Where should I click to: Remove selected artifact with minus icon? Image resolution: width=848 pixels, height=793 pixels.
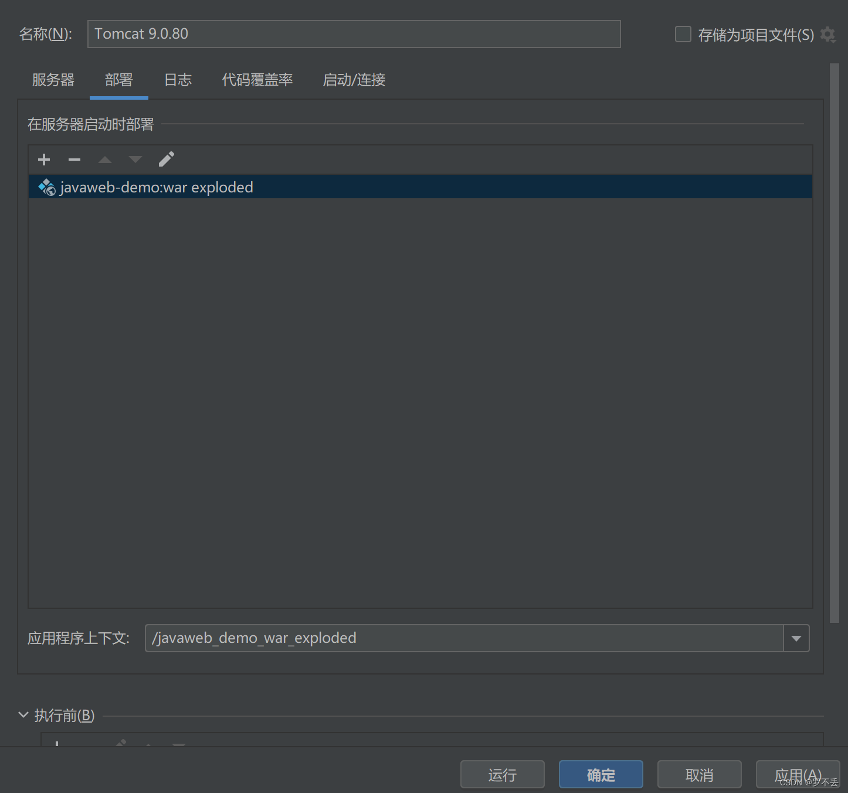click(x=74, y=160)
